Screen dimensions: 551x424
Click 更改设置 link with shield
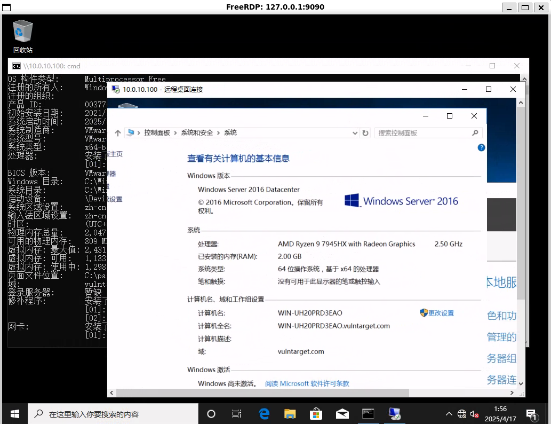[437, 313]
